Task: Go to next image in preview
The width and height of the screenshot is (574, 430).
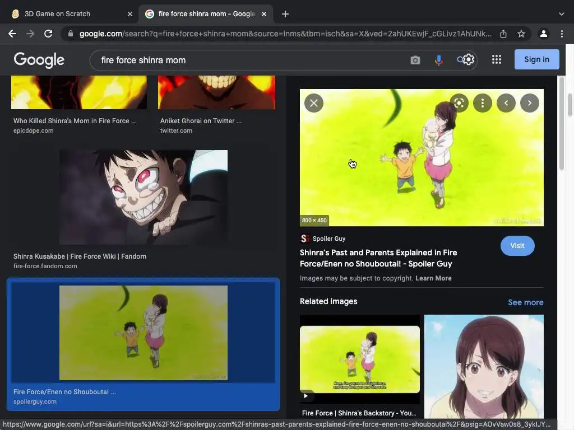Action: click(529, 103)
